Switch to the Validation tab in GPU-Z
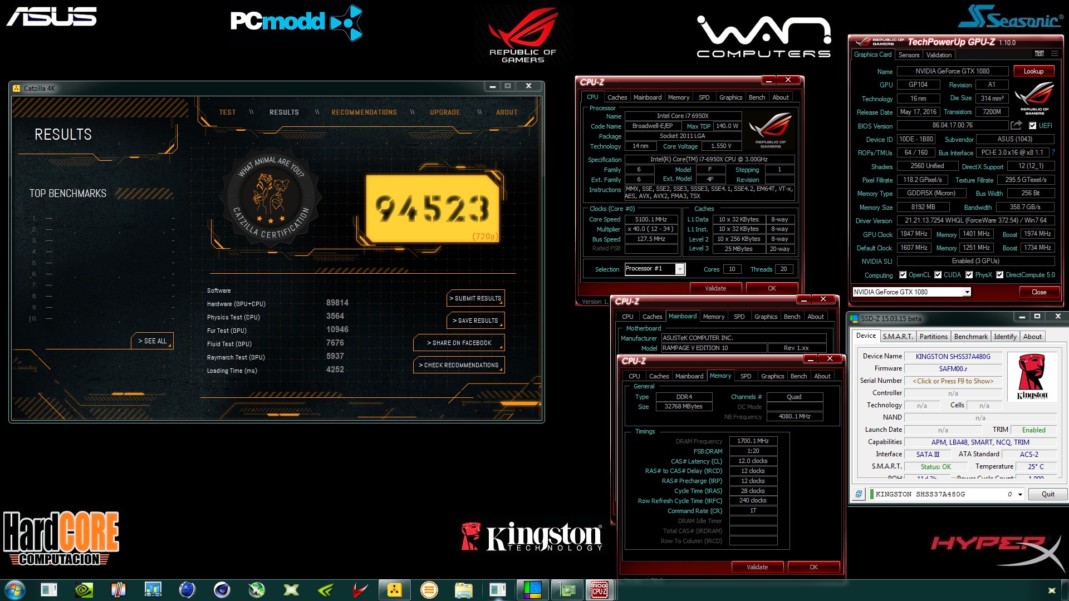Viewport: 1069px width, 601px height. (939, 55)
